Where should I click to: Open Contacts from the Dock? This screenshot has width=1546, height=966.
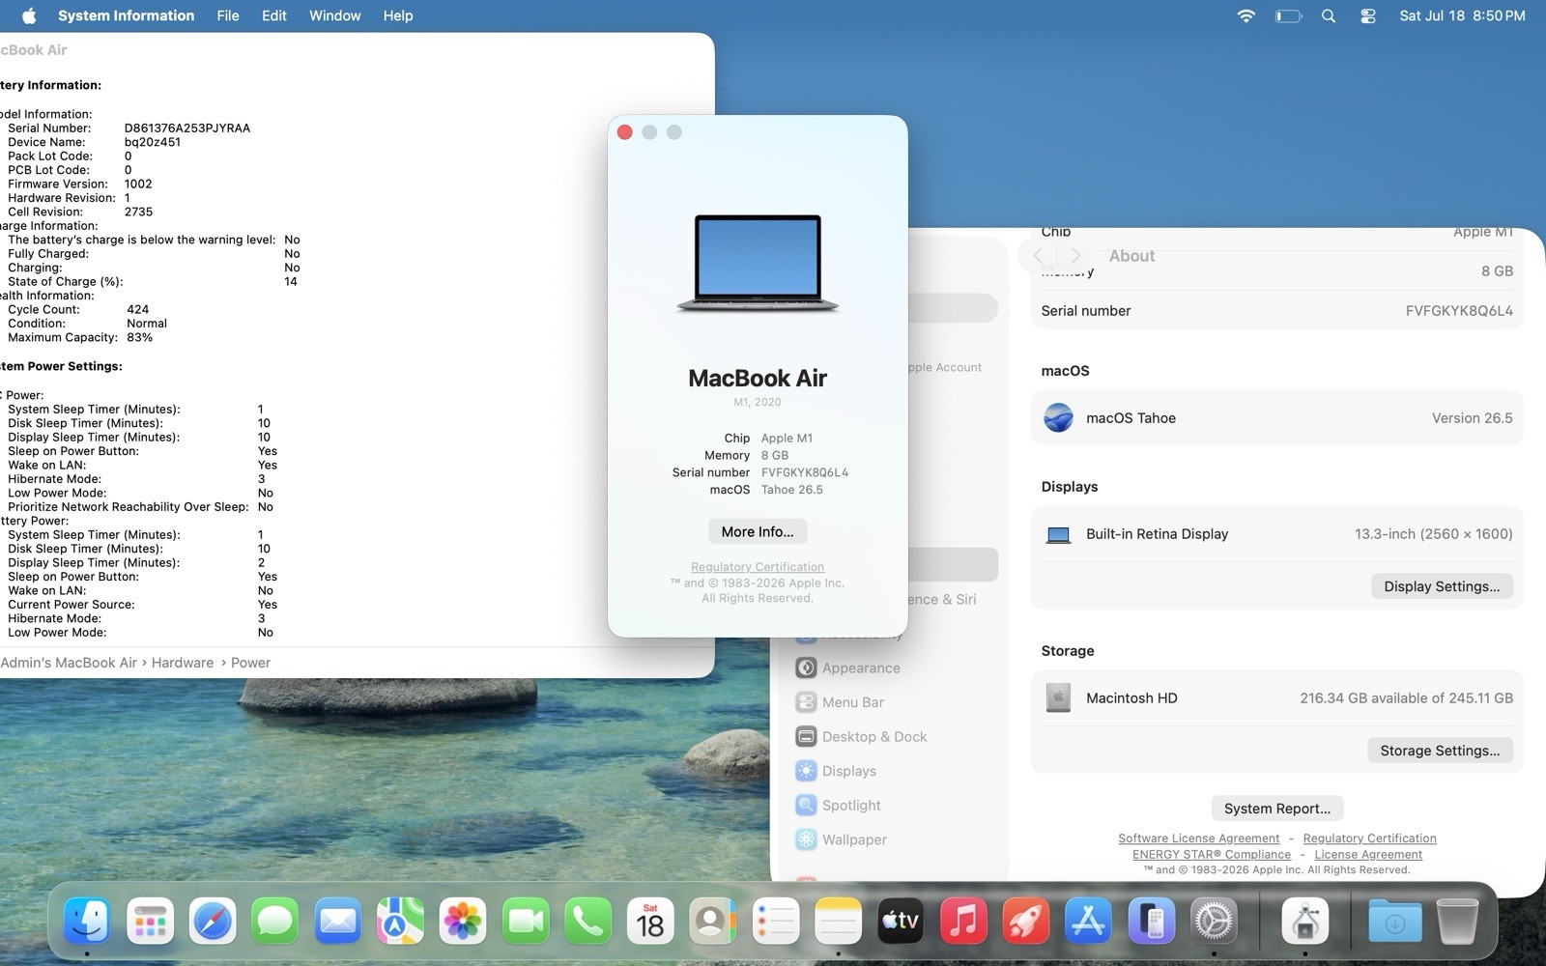pyautogui.click(x=713, y=921)
